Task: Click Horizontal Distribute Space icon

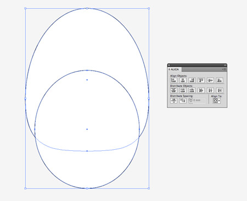Action: tap(183, 101)
